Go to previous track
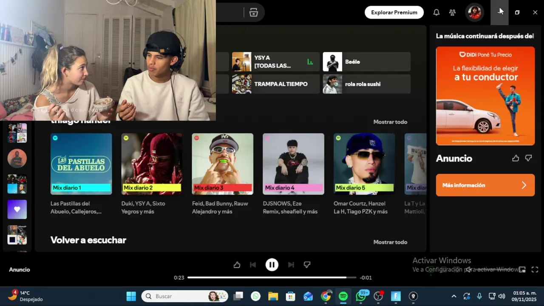The height and width of the screenshot is (306, 544). pos(253,265)
